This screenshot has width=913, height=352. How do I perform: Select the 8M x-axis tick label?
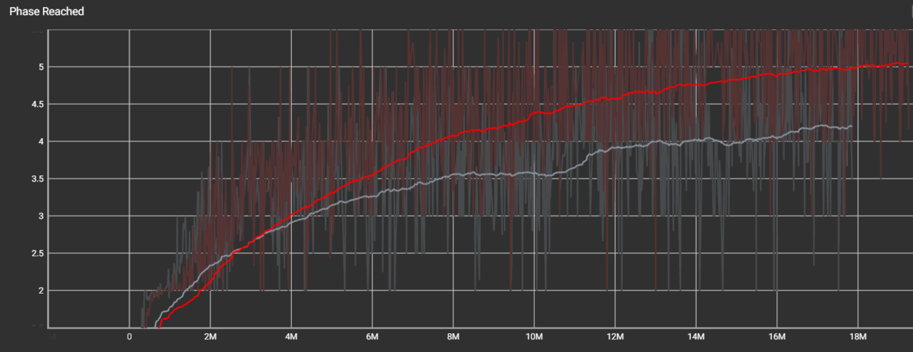pyautogui.click(x=453, y=337)
